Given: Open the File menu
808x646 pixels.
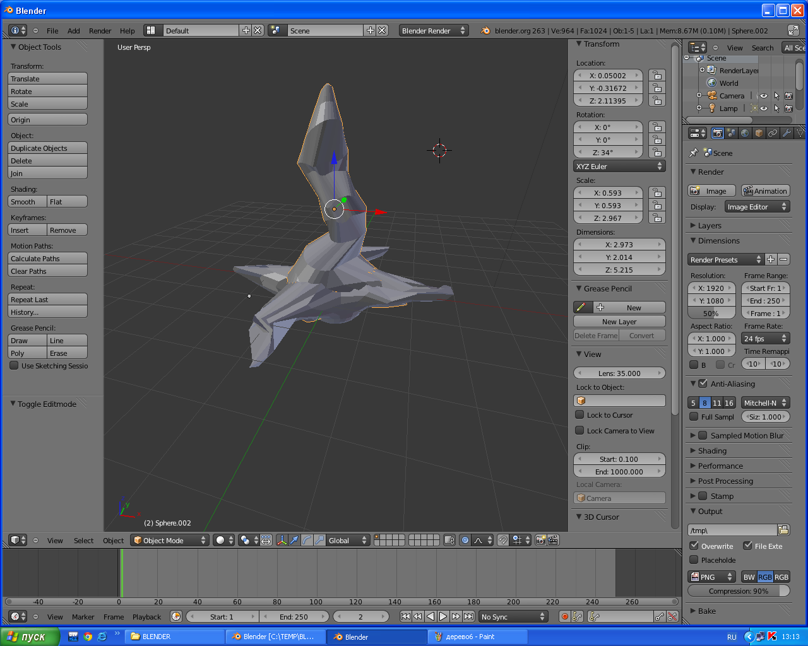Looking at the screenshot, I should point(52,30).
